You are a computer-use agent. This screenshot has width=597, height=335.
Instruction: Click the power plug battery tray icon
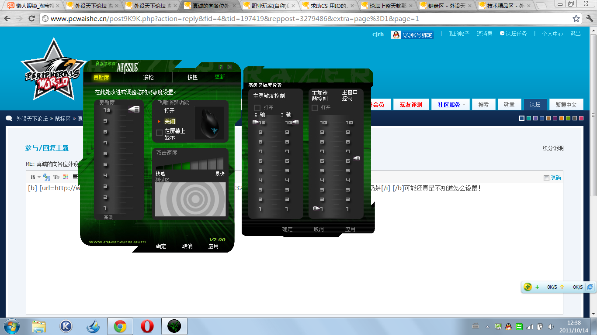(540, 326)
